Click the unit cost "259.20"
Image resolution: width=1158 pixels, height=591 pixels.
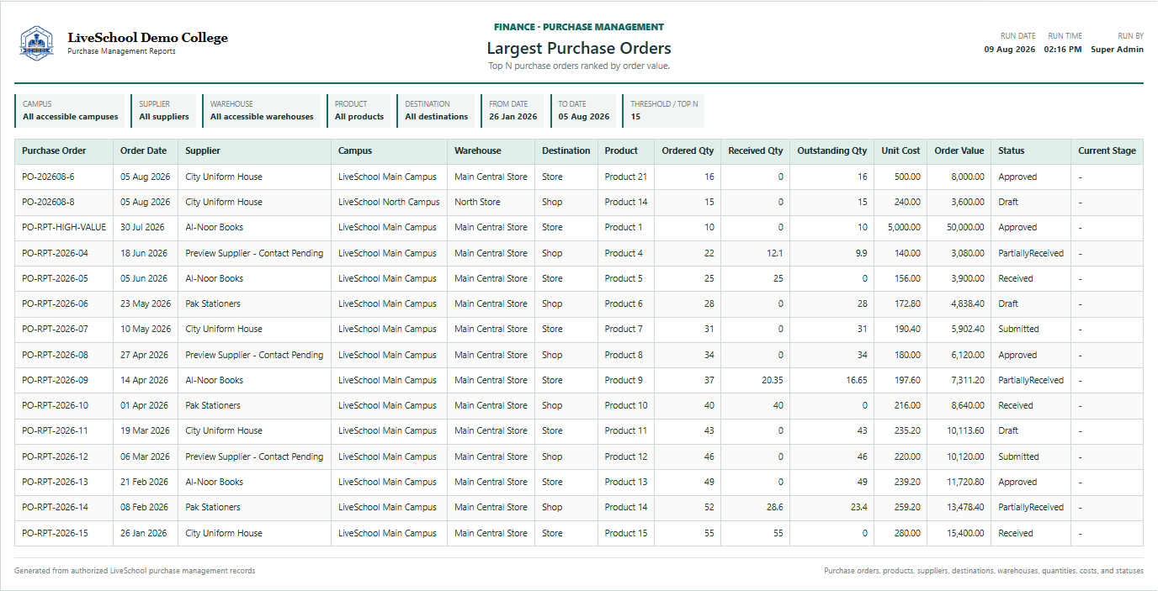pos(906,507)
